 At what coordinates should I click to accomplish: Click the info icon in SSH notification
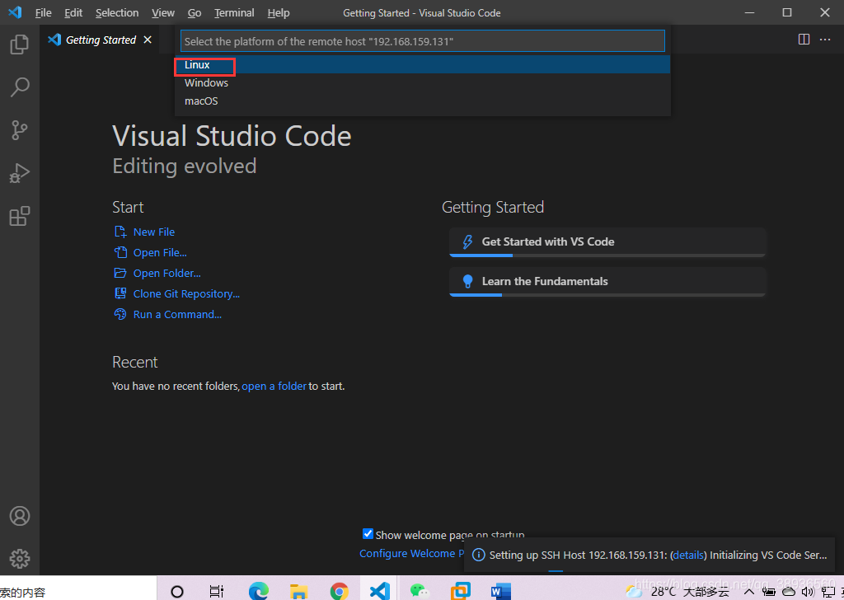click(x=478, y=555)
